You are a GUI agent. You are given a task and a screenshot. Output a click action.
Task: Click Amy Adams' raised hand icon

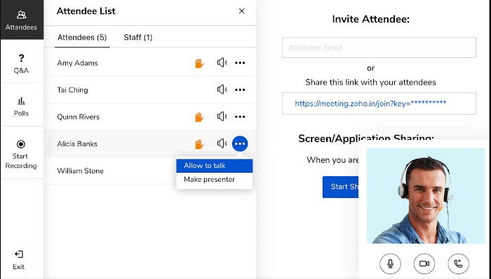pos(199,63)
